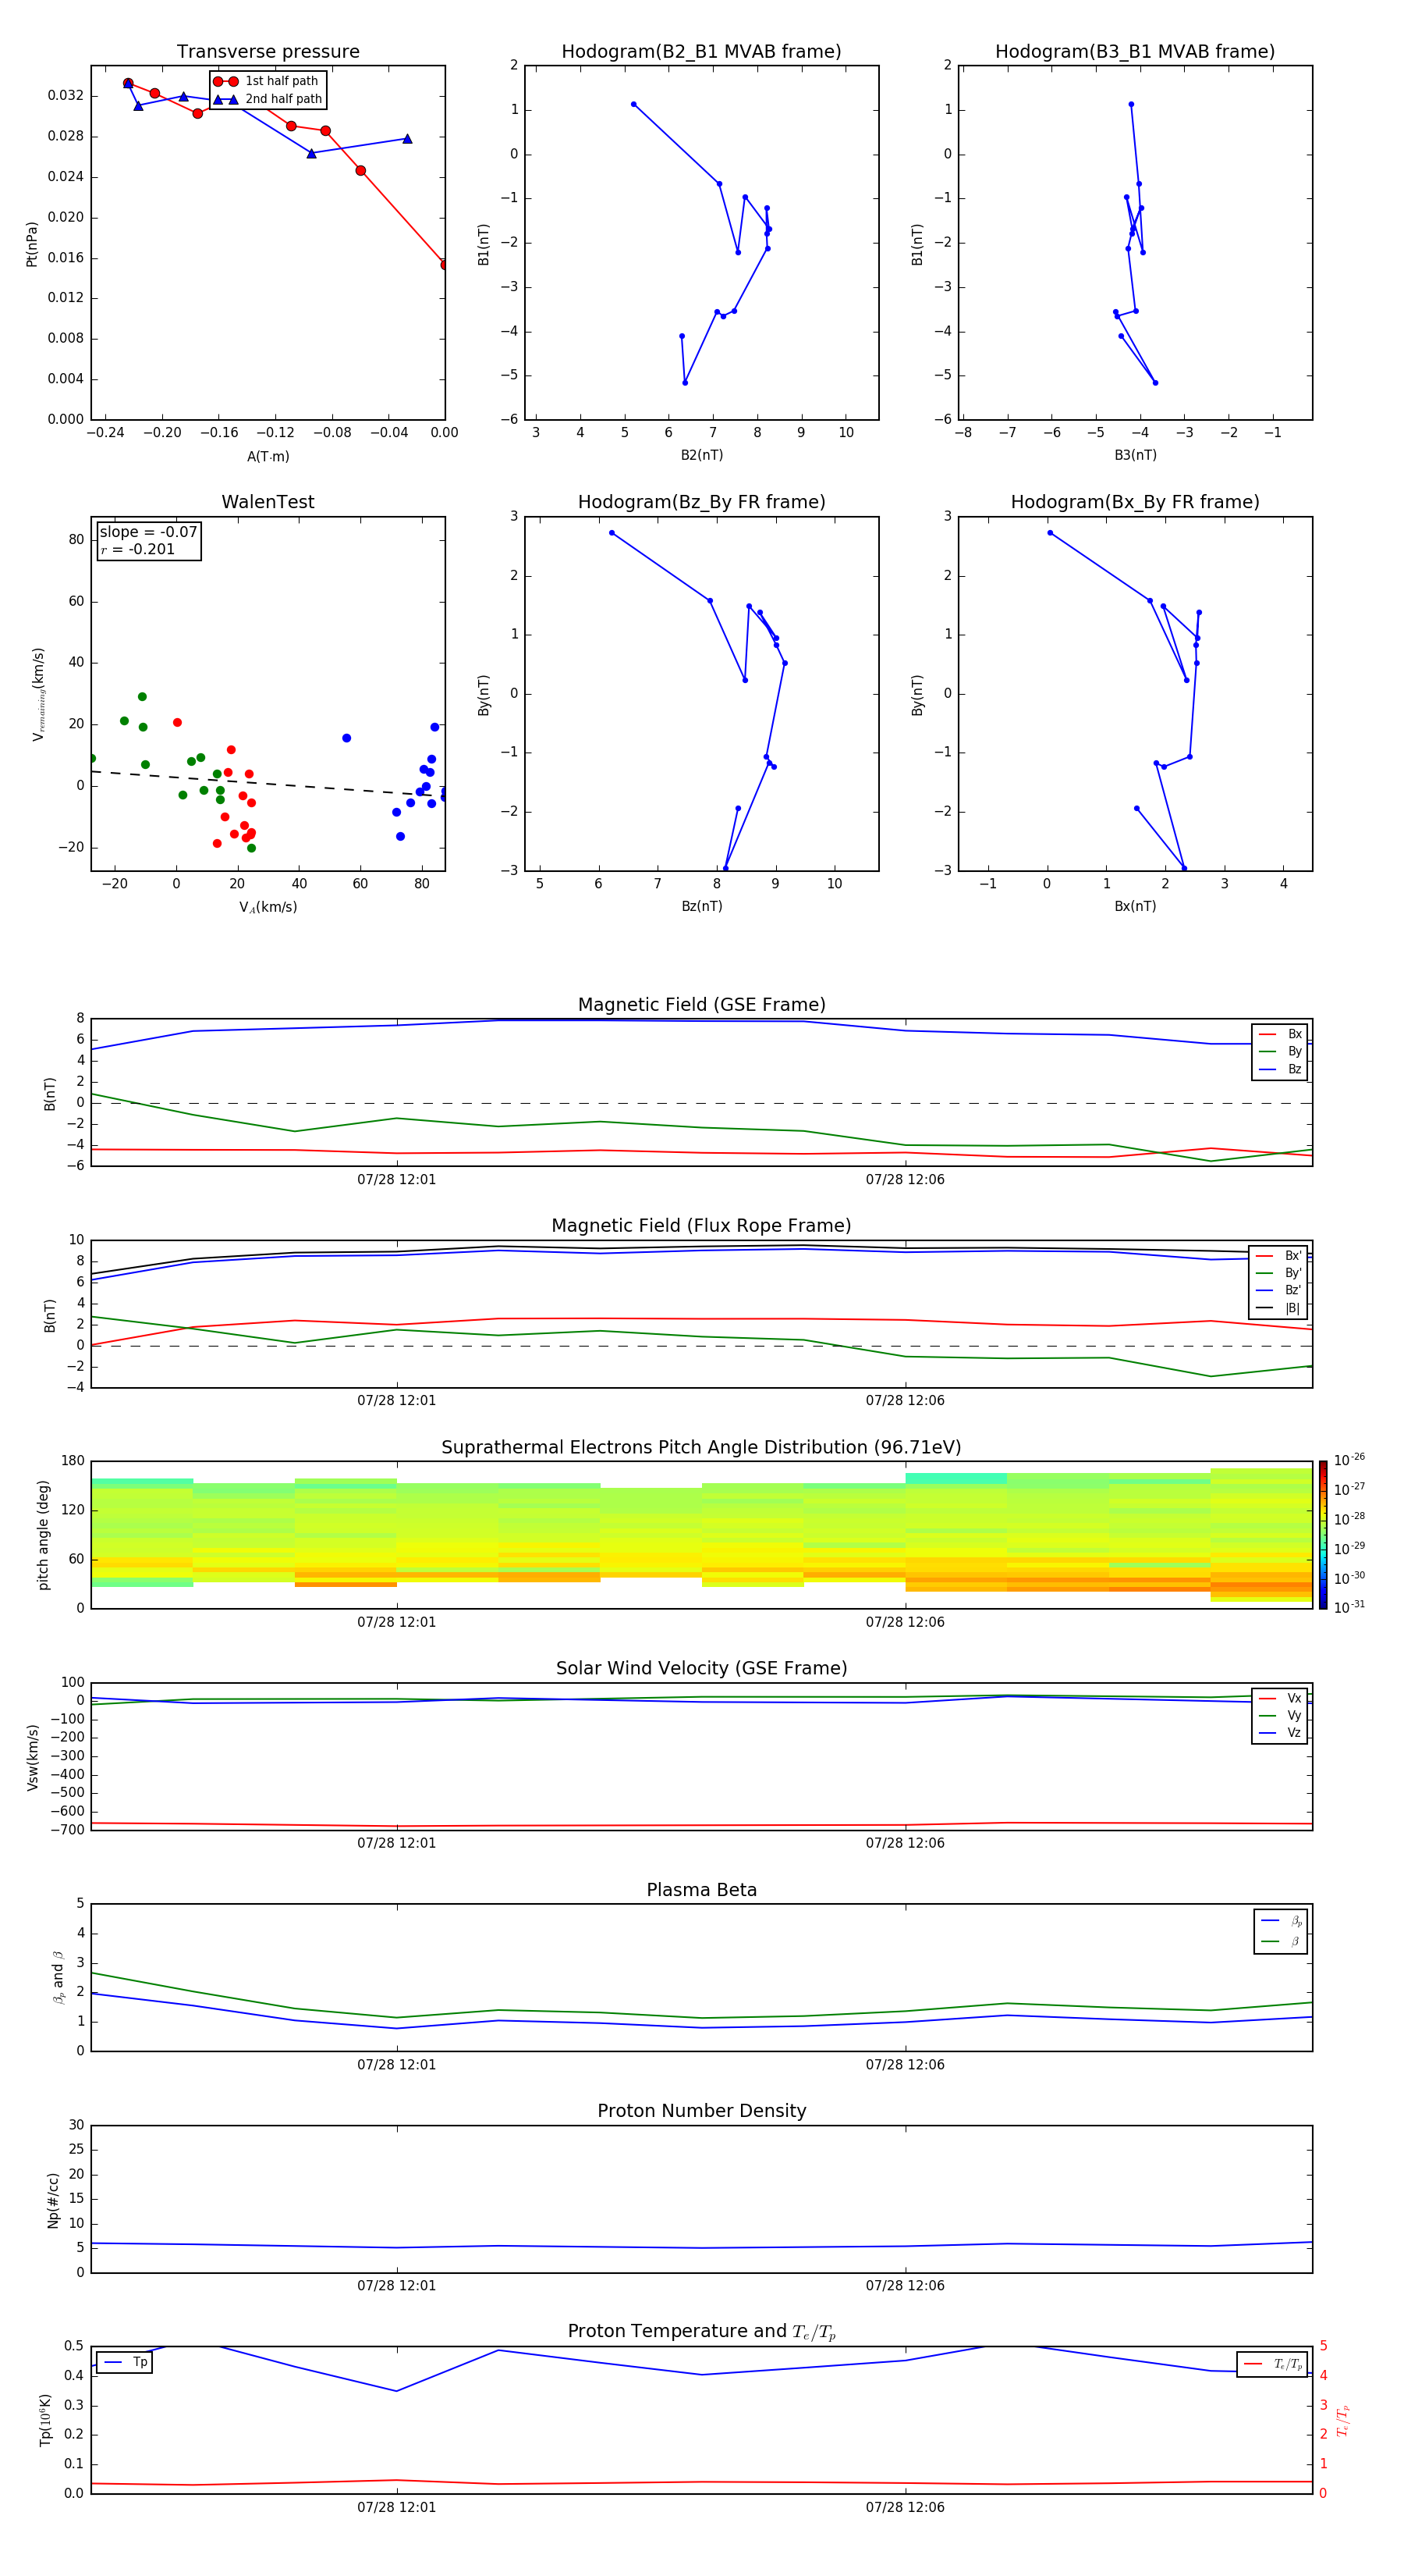Click the '1st half path' legend entry
Image resolution: width=1404 pixels, height=2576 pixels.
coord(266,81)
